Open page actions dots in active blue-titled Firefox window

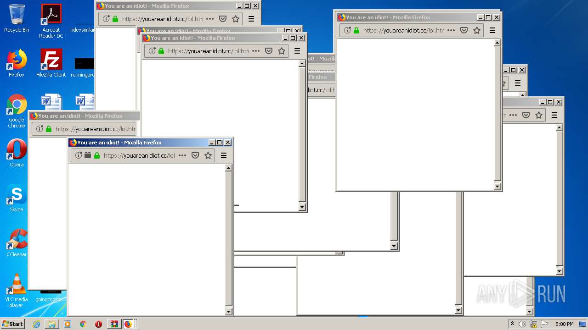pyautogui.click(x=182, y=155)
